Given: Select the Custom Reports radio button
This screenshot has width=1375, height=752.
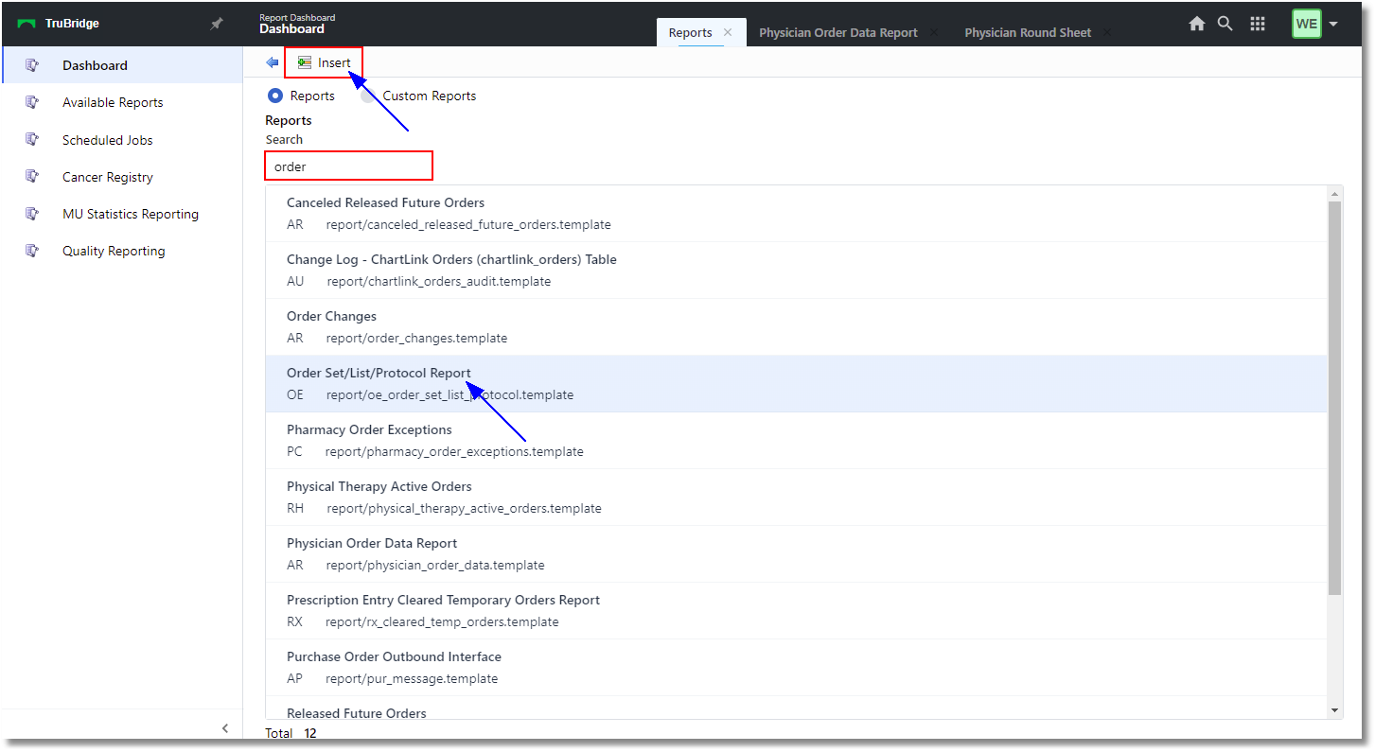Looking at the screenshot, I should coord(368,96).
